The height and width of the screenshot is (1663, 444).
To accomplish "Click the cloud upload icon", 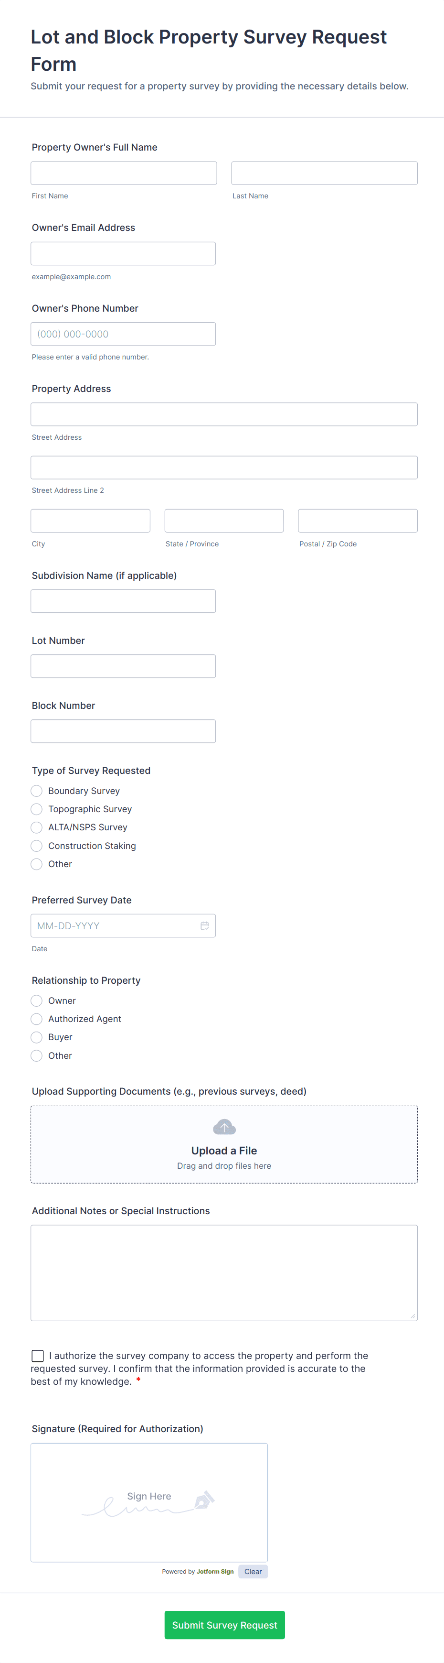I will point(224,1127).
